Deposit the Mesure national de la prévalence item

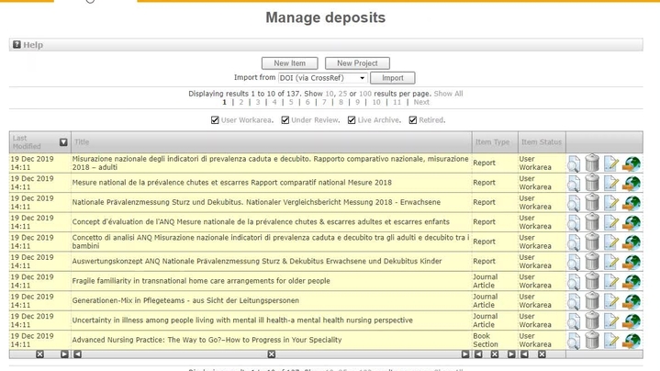[x=632, y=184]
